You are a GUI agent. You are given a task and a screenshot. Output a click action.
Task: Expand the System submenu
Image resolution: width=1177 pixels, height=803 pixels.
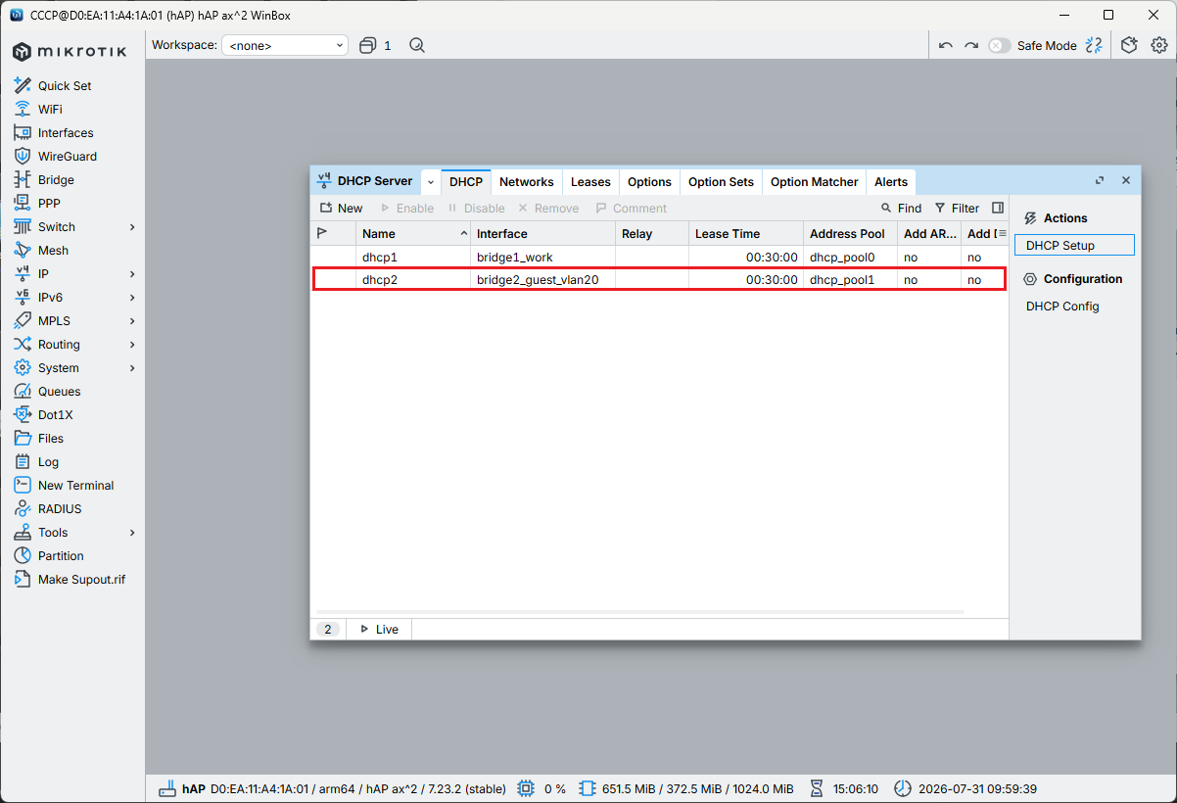pyautogui.click(x=132, y=367)
